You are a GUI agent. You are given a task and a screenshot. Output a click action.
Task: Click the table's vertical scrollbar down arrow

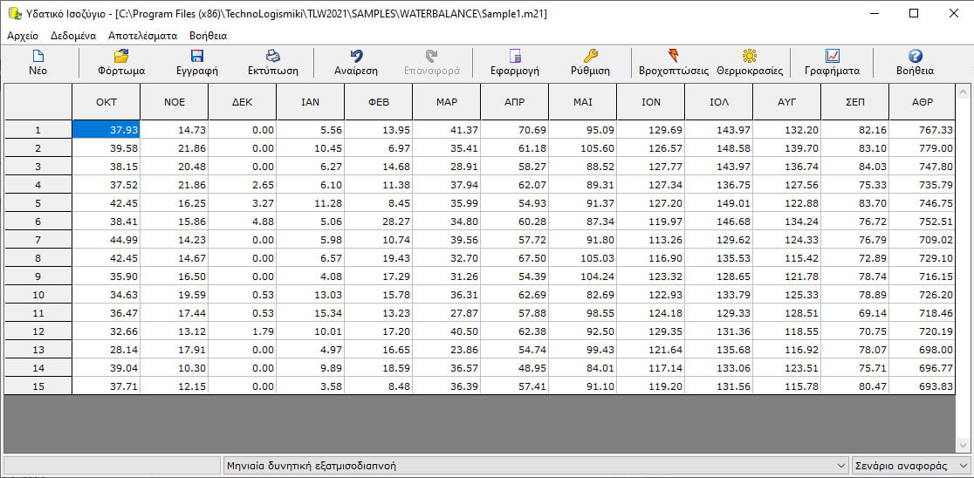[964, 445]
